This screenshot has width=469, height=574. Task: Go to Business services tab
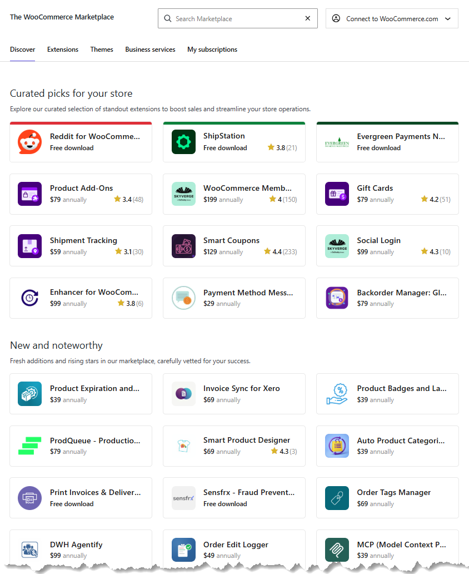[150, 50]
